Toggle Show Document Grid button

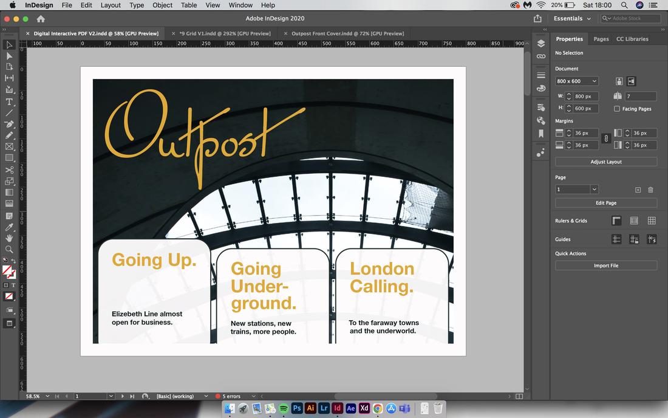[x=652, y=221]
